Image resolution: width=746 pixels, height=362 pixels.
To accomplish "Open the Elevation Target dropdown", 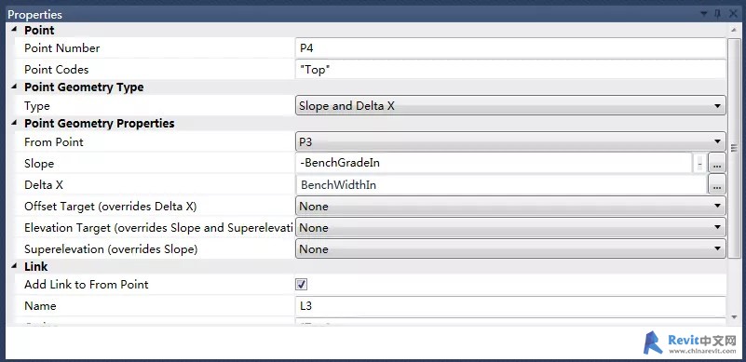I will tap(510, 227).
